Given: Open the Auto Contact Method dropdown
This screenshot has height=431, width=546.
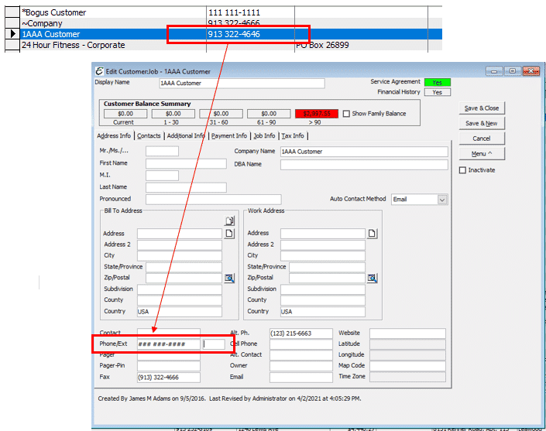Looking at the screenshot, I should (442, 200).
